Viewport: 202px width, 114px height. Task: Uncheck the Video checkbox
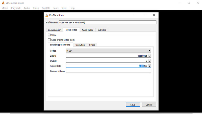tap(49, 35)
